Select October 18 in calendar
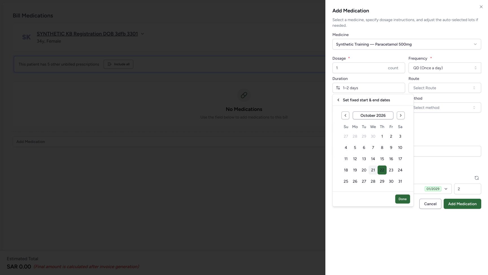The height and width of the screenshot is (275, 488). click(346, 170)
